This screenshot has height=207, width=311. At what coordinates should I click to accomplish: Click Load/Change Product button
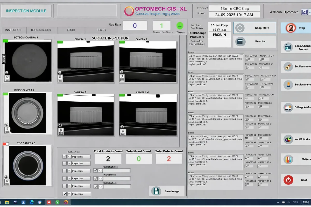[296, 47]
